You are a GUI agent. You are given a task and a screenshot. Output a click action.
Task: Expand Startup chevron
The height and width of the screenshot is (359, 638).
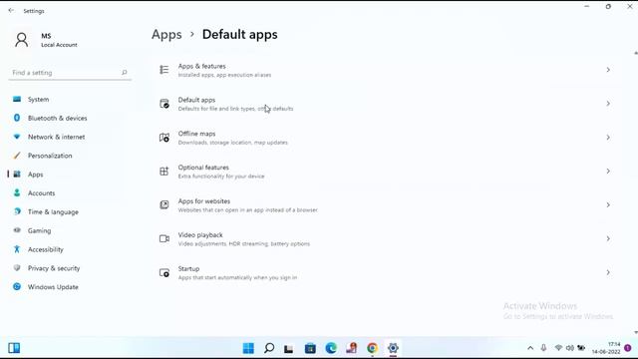tap(608, 272)
